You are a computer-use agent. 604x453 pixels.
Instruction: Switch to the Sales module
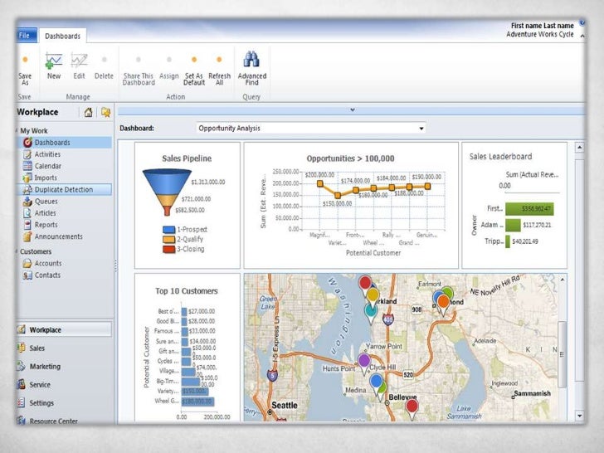tap(37, 348)
